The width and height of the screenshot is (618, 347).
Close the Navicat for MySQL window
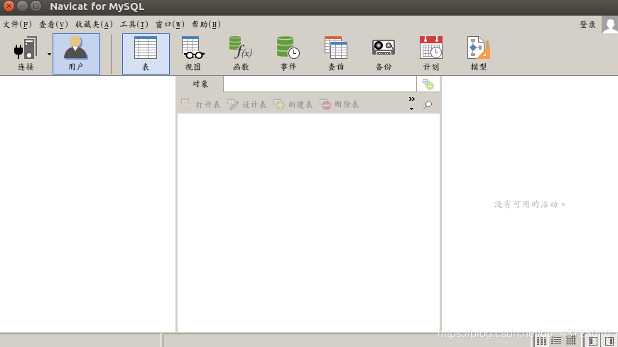coord(9,6)
